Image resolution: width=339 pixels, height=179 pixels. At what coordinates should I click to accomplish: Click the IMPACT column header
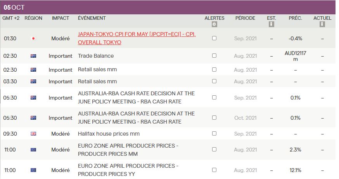pyautogui.click(x=61, y=18)
